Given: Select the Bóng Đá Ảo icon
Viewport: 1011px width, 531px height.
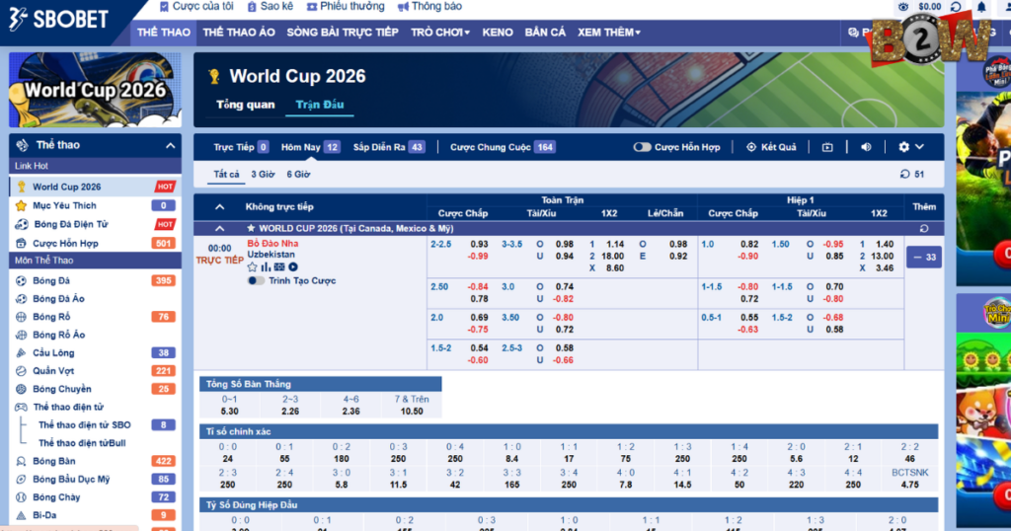Looking at the screenshot, I should [22, 299].
